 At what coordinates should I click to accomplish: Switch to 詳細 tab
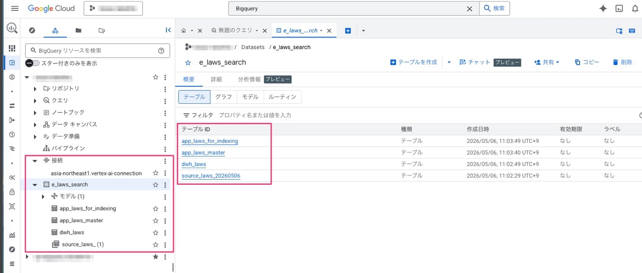tap(216, 79)
